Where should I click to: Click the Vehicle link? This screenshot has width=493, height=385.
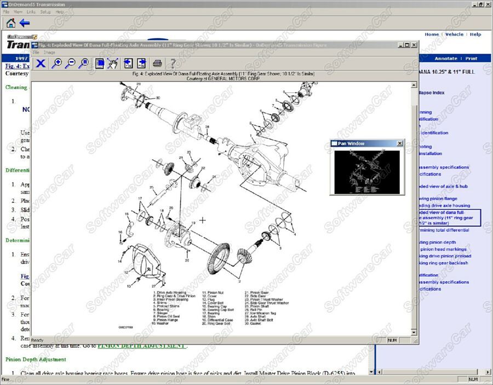(x=454, y=34)
